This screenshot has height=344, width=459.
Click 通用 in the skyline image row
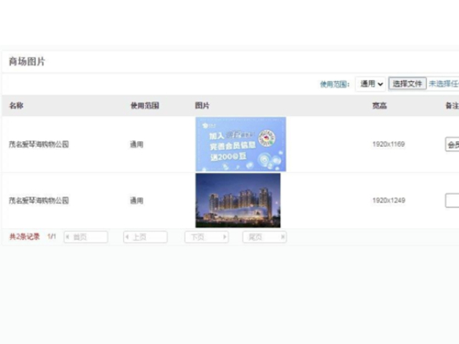[x=137, y=201]
